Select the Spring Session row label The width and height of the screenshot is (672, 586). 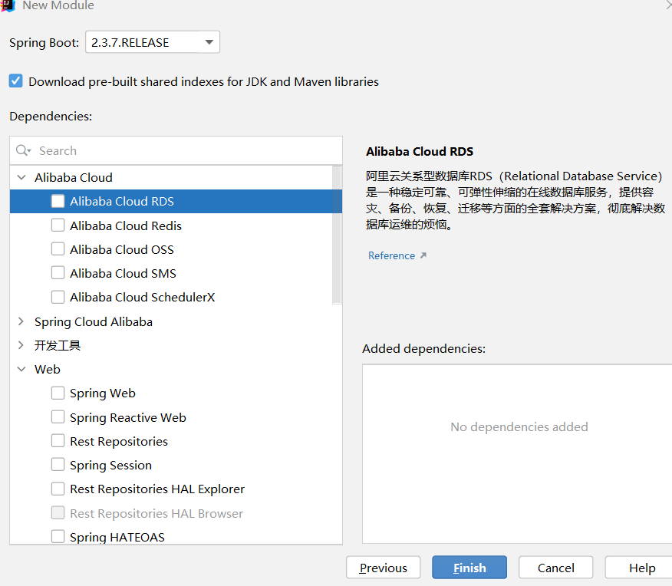pos(110,466)
